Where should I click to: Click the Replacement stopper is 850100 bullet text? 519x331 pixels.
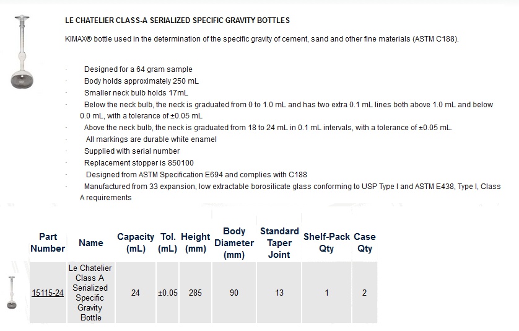(139, 163)
